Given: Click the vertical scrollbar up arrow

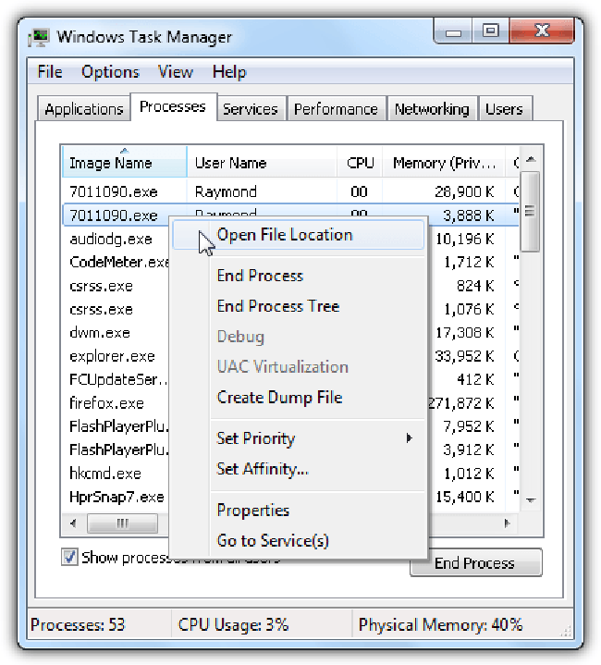Looking at the screenshot, I should click(x=531, y=159).
